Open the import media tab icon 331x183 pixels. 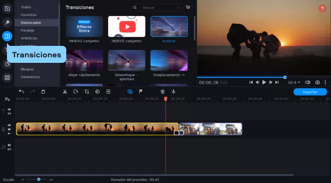click(7, 8)
